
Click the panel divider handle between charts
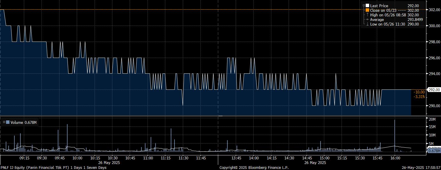(x=221, y=116)
